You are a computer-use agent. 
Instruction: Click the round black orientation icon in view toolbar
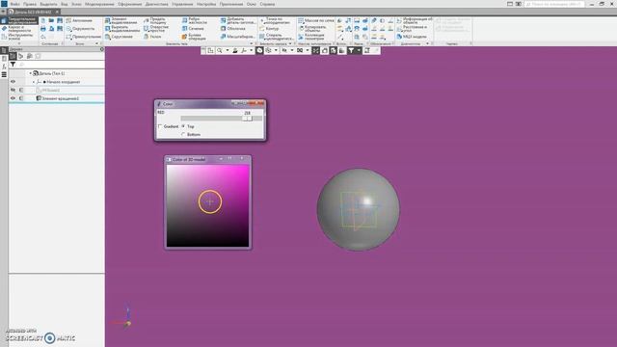coord(259,50)
